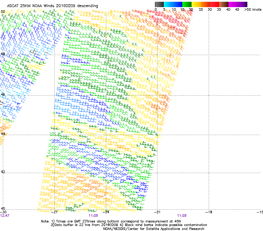Click the note 'Times are GMT' line

click(x=111, y=221)
